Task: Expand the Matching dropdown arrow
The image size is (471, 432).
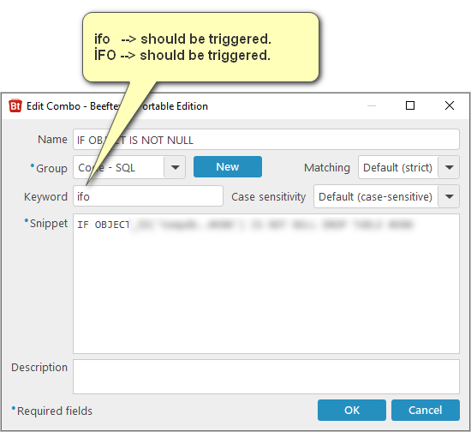Action: click(449, 167)
